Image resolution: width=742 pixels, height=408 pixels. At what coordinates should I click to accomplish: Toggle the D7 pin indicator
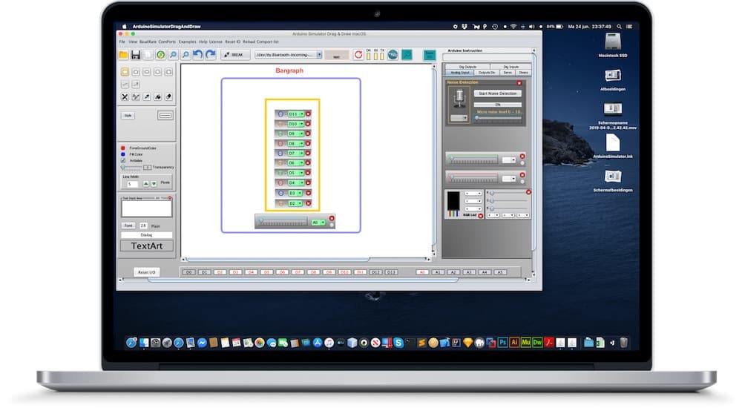coord(298,272)
